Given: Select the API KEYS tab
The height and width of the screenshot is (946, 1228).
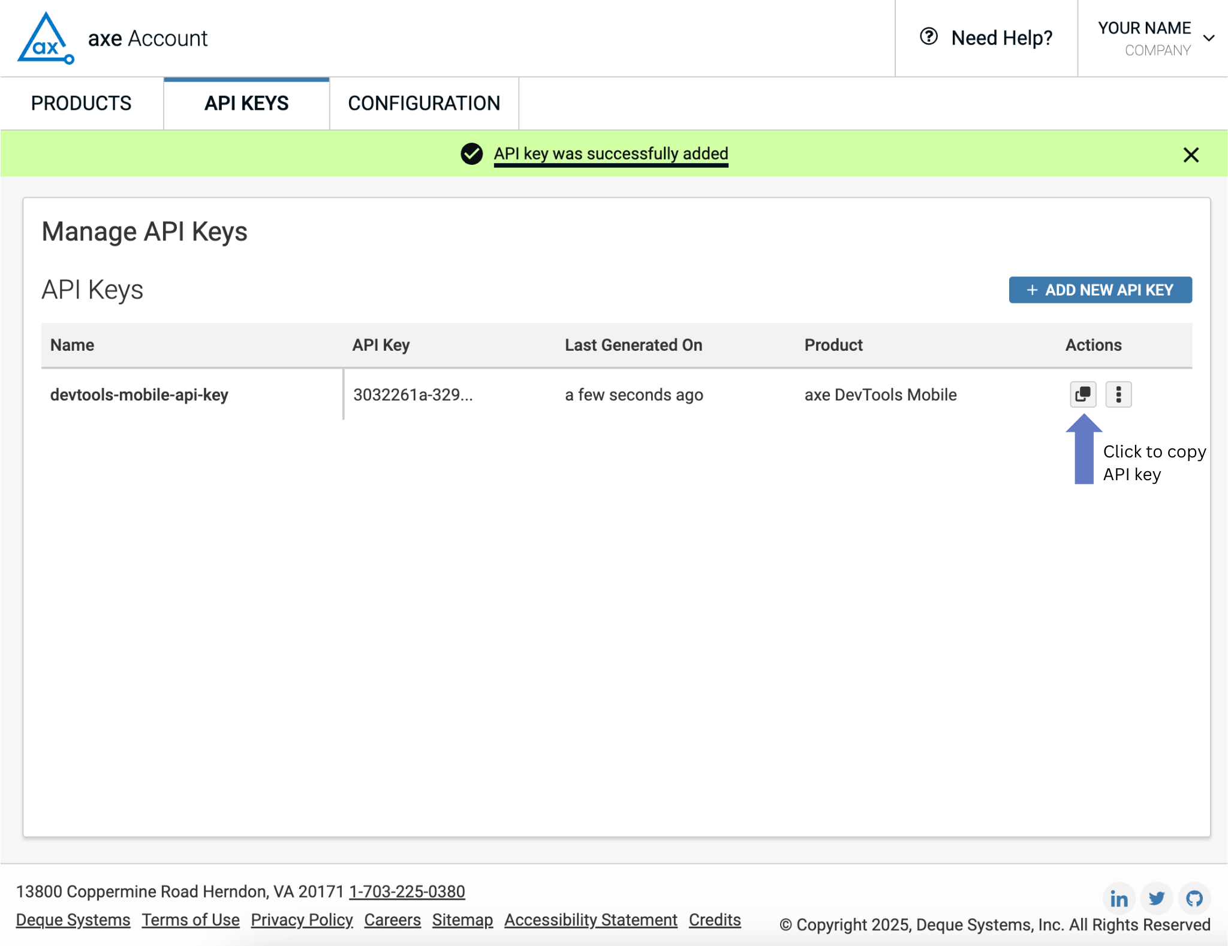Looking at the screenshot, I should coord(246,103).
